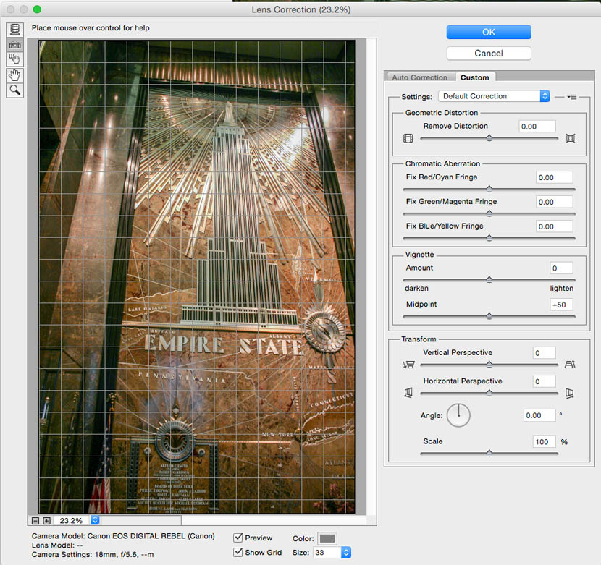Image resolution: width=601 pixels, height=565 pixels.
Task: Click the Vignette Amount value field
Action: [561, 268]
